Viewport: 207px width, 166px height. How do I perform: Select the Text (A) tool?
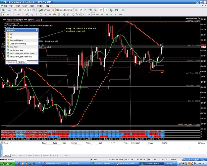(36, 14)
